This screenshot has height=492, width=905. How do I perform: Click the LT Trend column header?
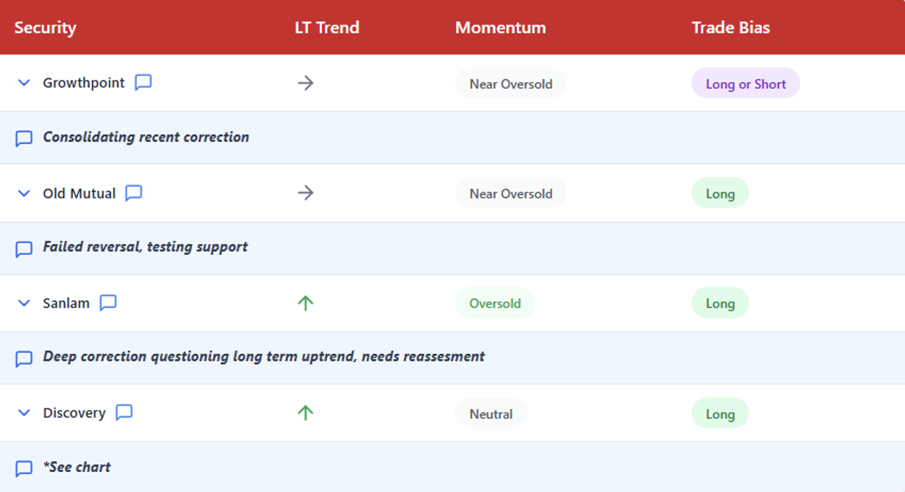click(x=327, y=28)
